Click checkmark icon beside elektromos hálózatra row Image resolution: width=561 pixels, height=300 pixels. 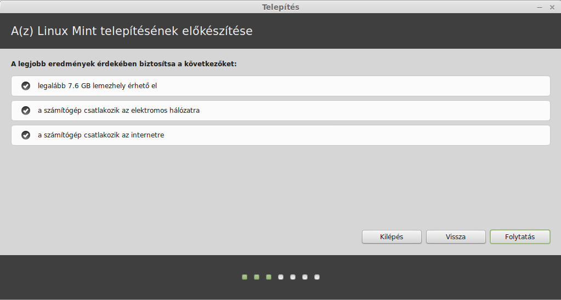tap(26, 111)
